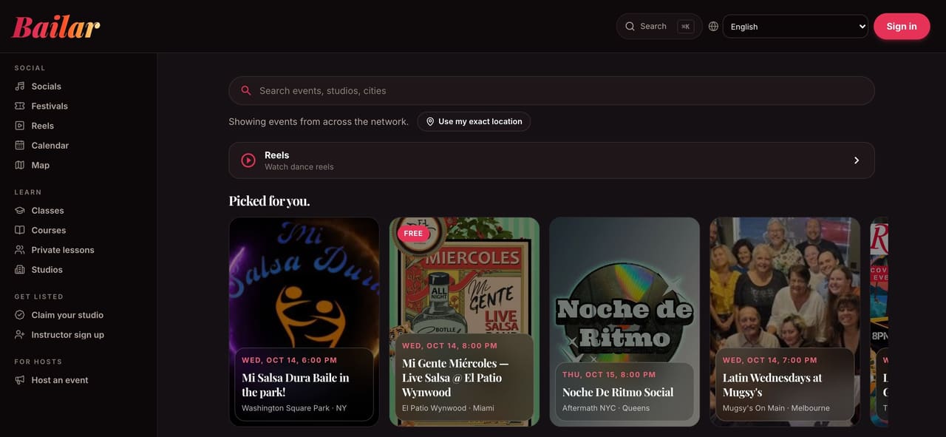Open Mi Gente Miércoles event card
946x437 pixels.
(x=465, y=322)
